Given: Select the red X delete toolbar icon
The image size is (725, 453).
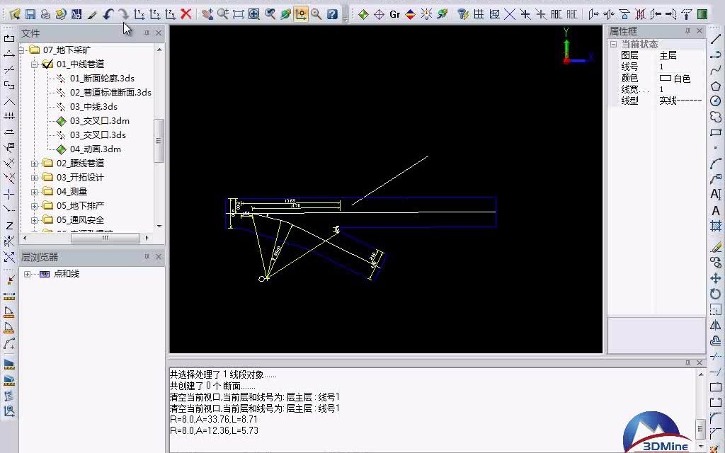Looking at the screenshot, I should tap(186, 12).
